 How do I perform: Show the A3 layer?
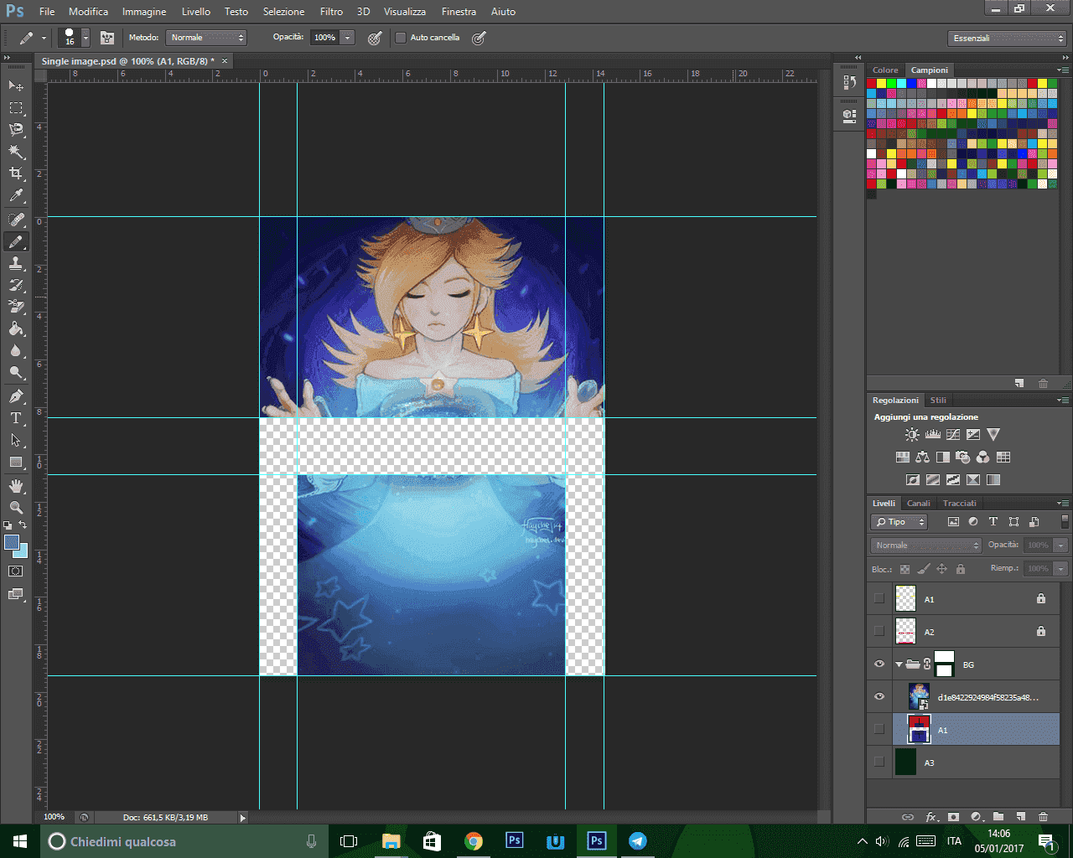879,762
